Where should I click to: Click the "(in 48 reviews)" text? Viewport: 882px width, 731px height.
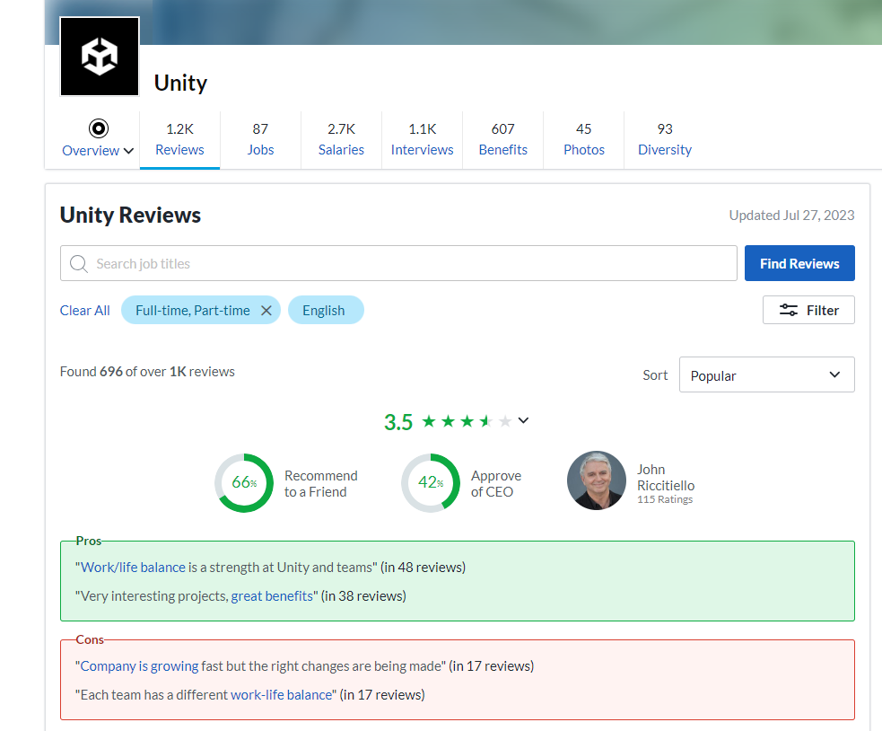click(423, 568)
